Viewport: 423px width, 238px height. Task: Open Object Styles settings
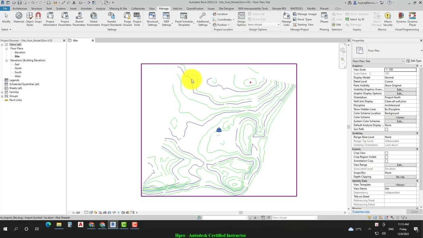coord(29,19)
